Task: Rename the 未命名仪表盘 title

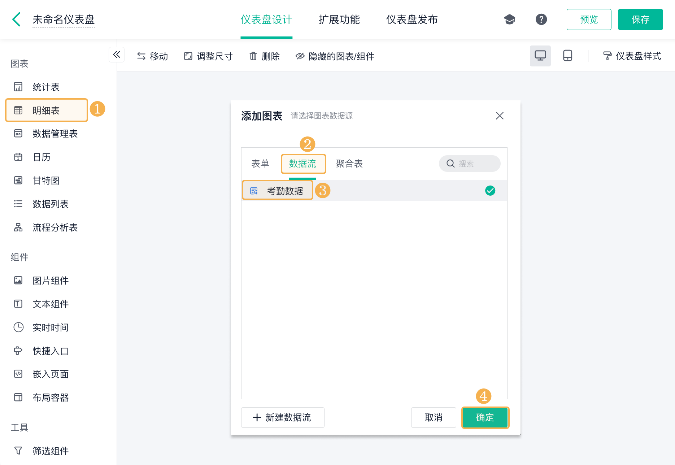Action: [64, 19]
